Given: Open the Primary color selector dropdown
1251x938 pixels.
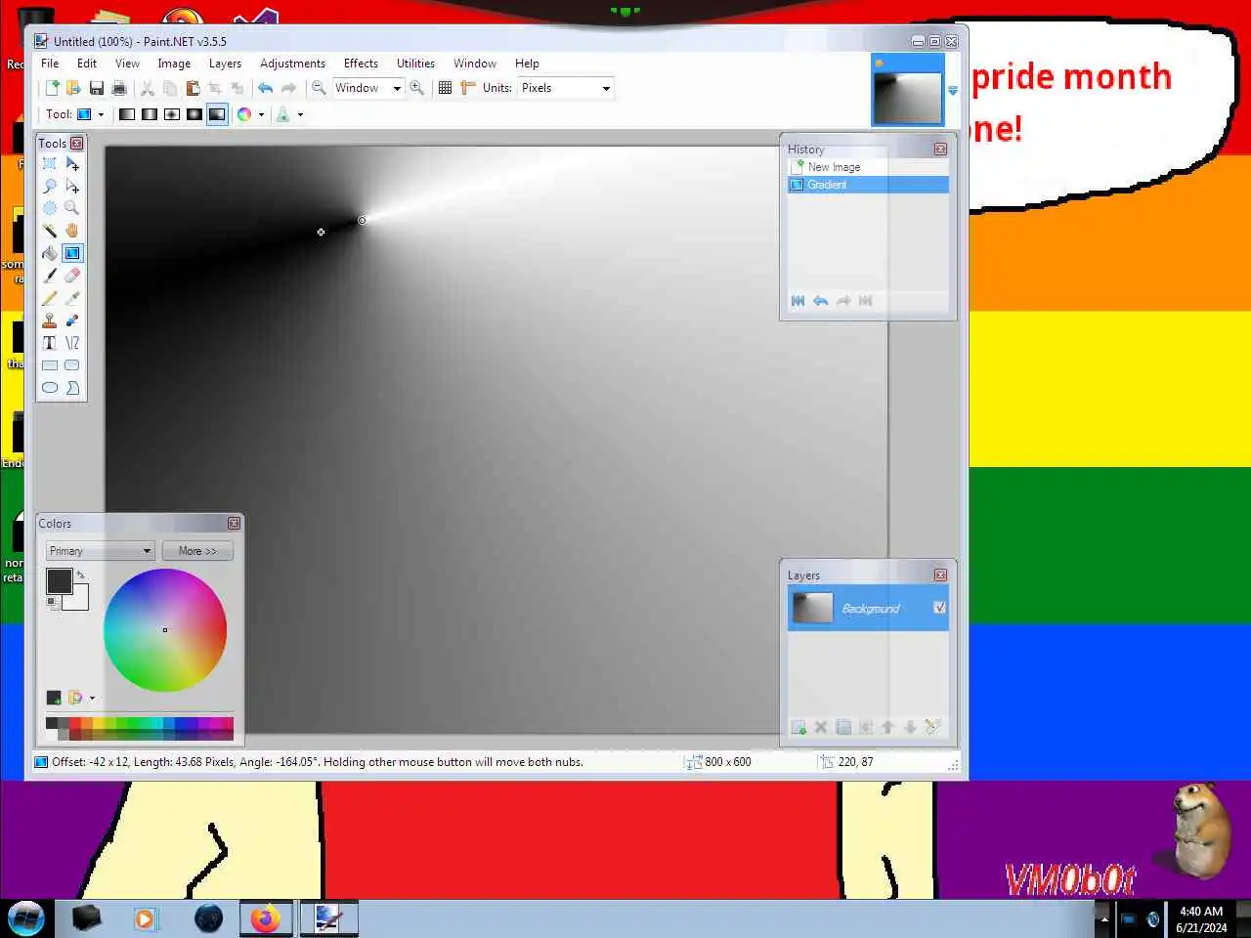Looking at the screenshot, I should (101, 551).
